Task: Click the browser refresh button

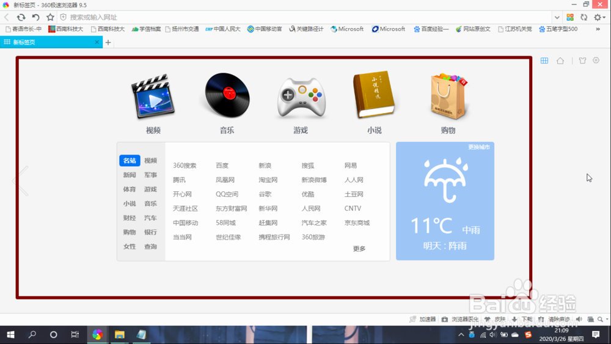Action: click(21, 17)
